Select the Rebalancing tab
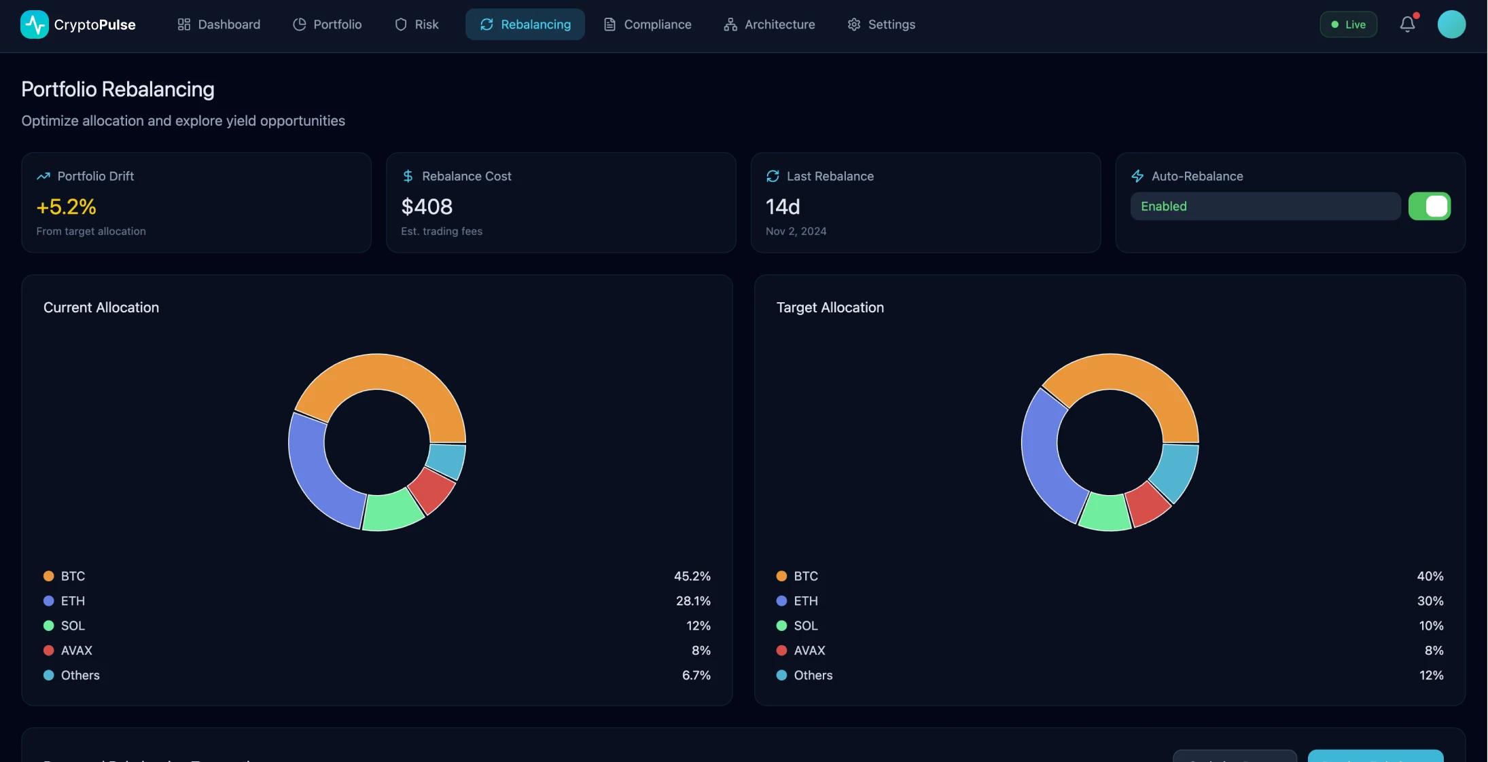1488x762 pixels. 525,24
